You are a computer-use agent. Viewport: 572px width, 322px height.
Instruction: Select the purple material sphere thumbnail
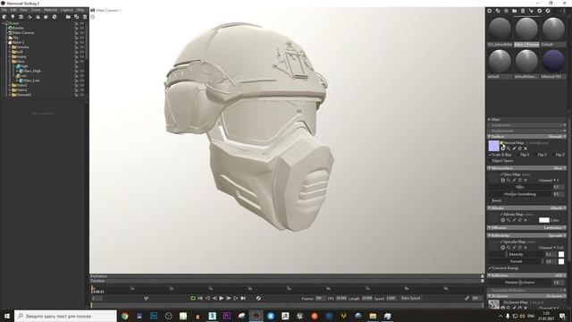(x=553, y=61)
